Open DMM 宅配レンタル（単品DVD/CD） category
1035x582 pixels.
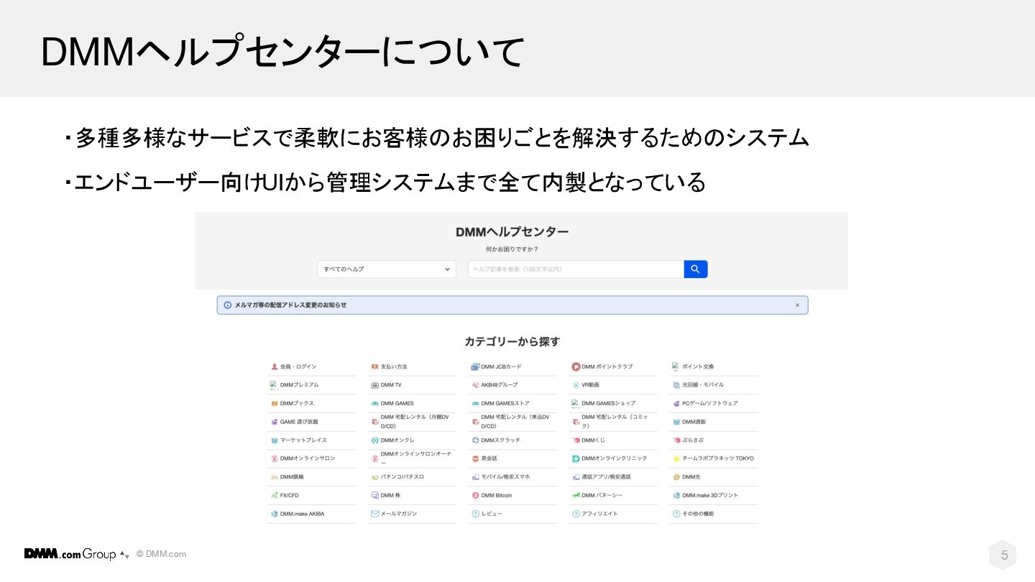512,422
